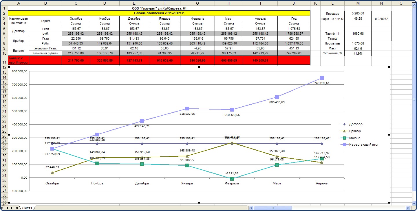Click the Февраль header cell in table

coord(197,18)
